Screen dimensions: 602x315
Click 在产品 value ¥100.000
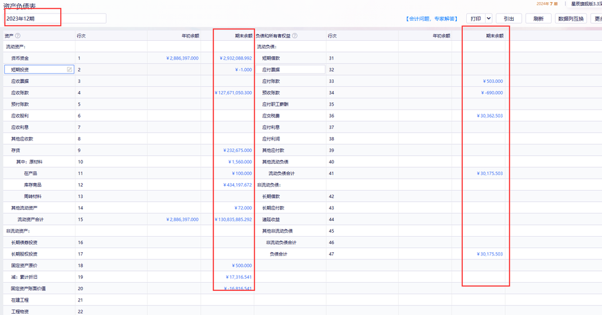click(242, 173)
